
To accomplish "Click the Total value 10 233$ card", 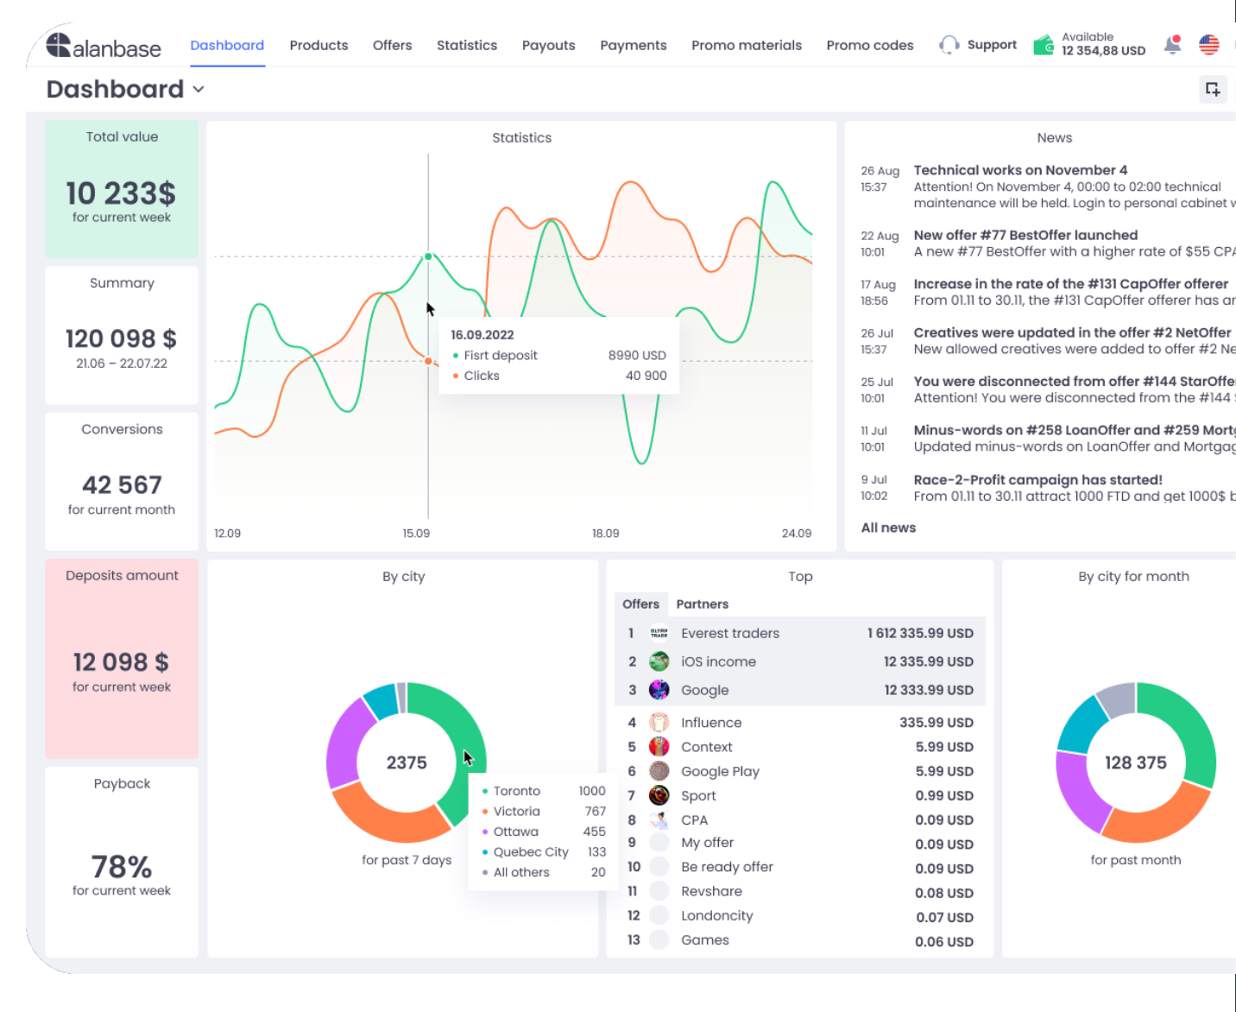I will point(122,189).
